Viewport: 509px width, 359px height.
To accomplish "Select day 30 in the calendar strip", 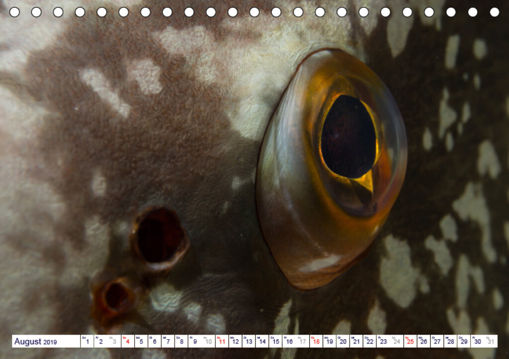I will point(478,341).
